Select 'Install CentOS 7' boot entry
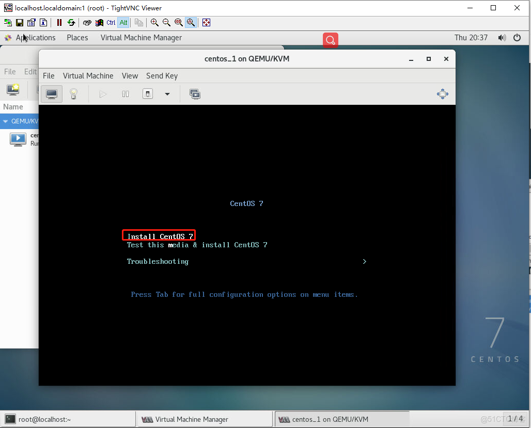This screenshot has height=428, width=531. click(x=160, y=236)
